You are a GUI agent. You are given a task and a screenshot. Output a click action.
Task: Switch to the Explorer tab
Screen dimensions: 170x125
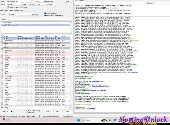point(16,10)
